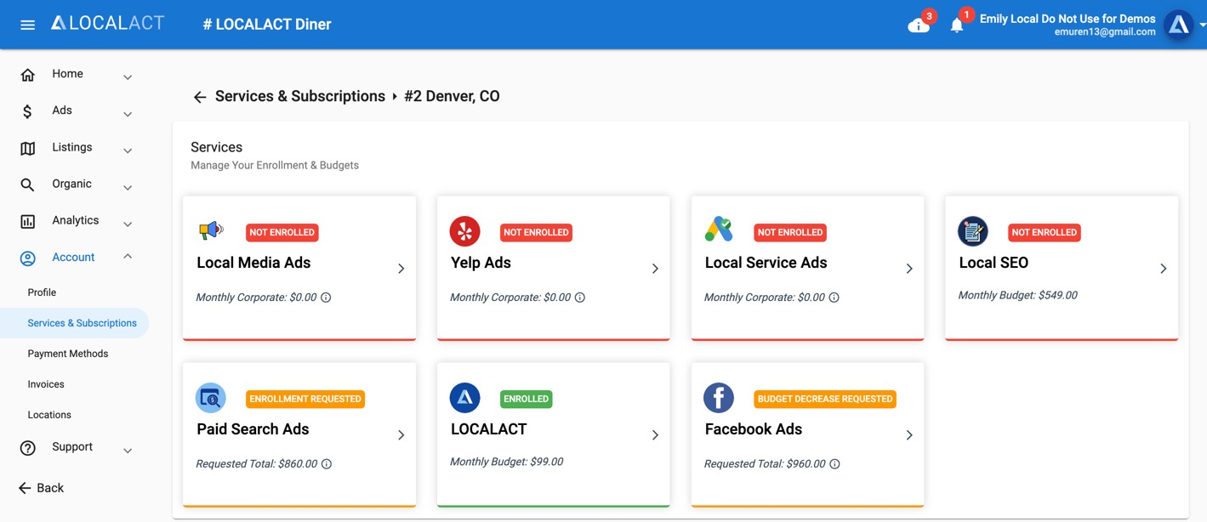1207x522 pixels.
Task: Click the Local Media Ads megaphone icon
Action: click(x=211, y=230)
